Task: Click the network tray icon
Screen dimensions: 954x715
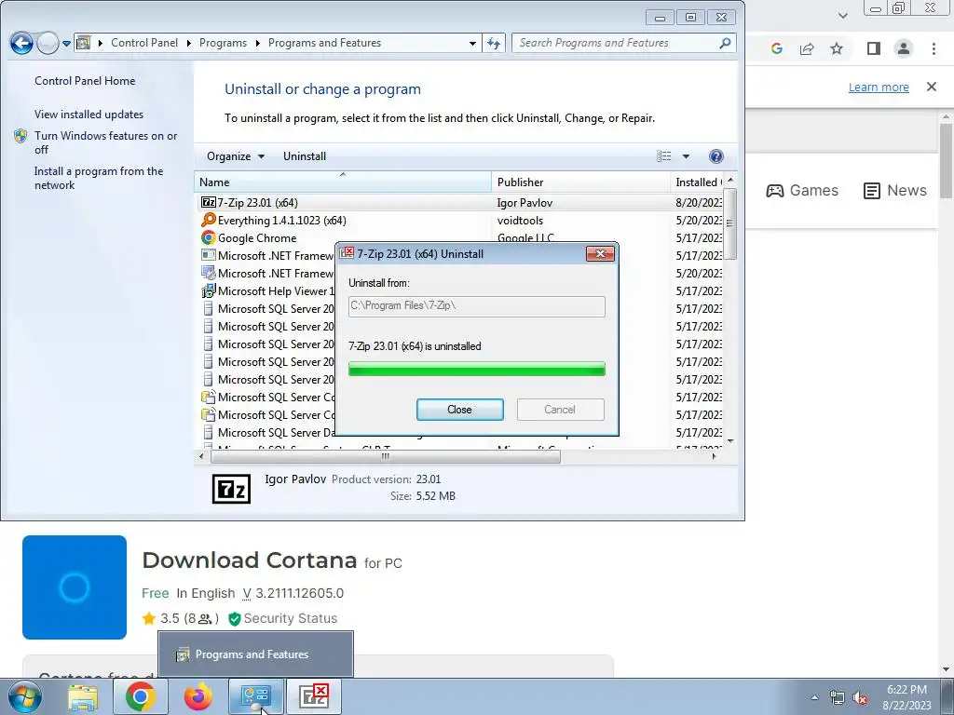Action: pos(838,698)
